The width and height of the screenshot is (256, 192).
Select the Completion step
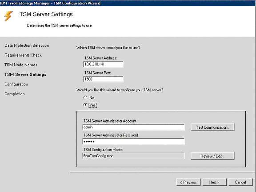pos(15,94)
